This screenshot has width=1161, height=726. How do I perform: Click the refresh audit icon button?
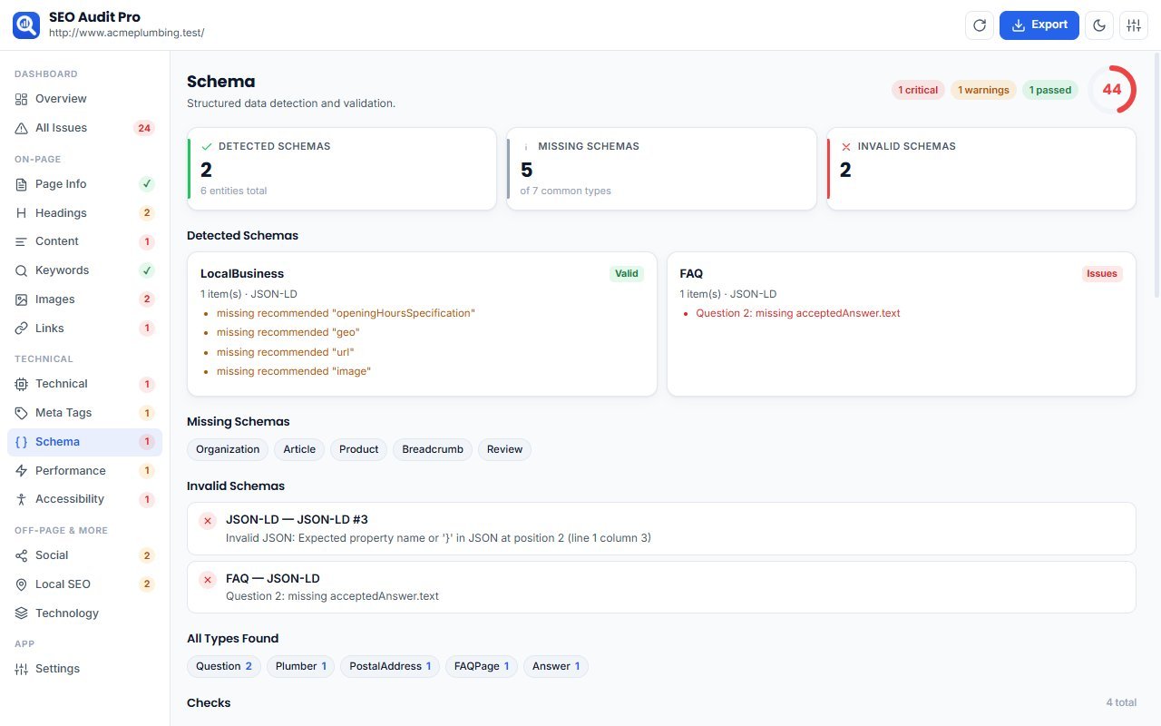click(x=980, y=25)
